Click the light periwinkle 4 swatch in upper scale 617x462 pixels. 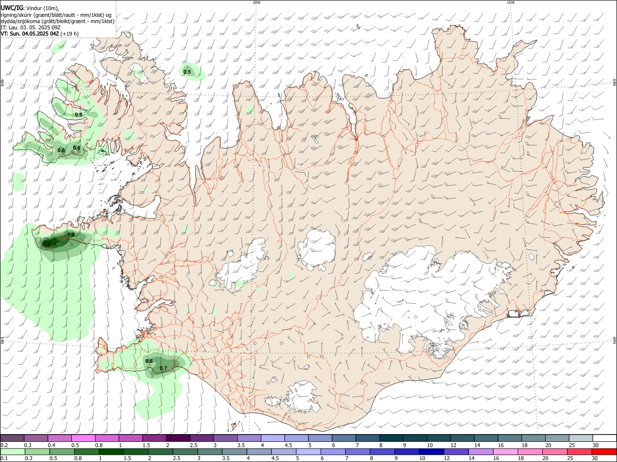[x=273, y=438]
